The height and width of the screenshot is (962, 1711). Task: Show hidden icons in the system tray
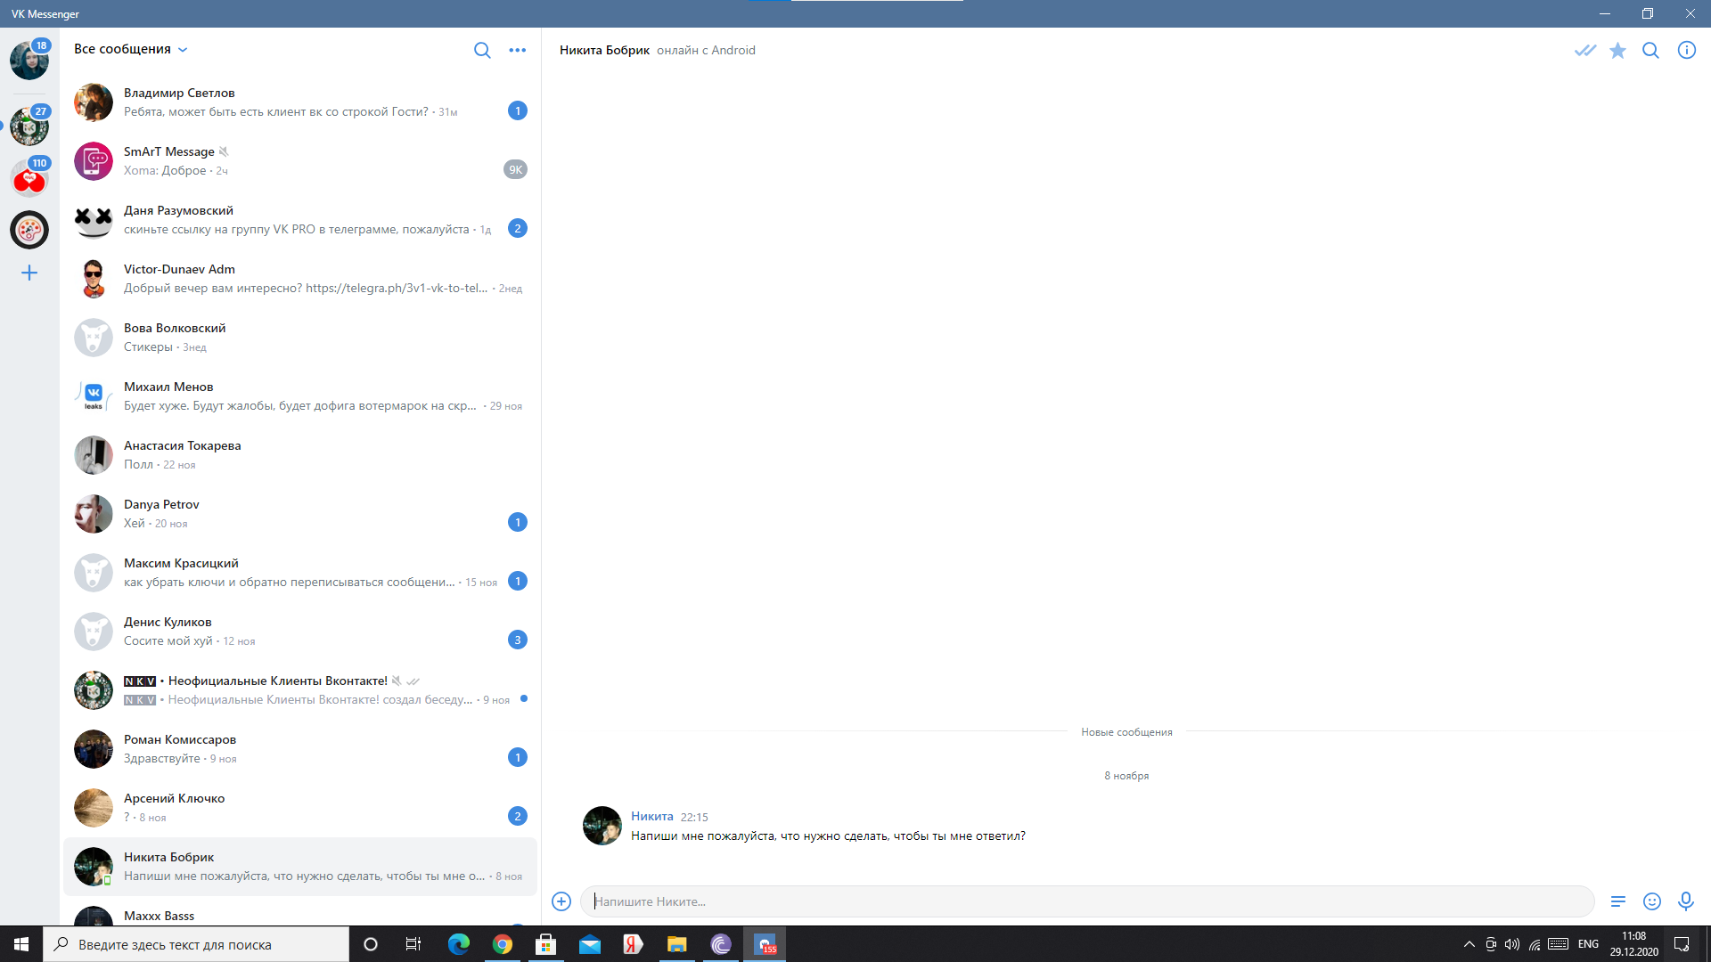pos(1469,944)
